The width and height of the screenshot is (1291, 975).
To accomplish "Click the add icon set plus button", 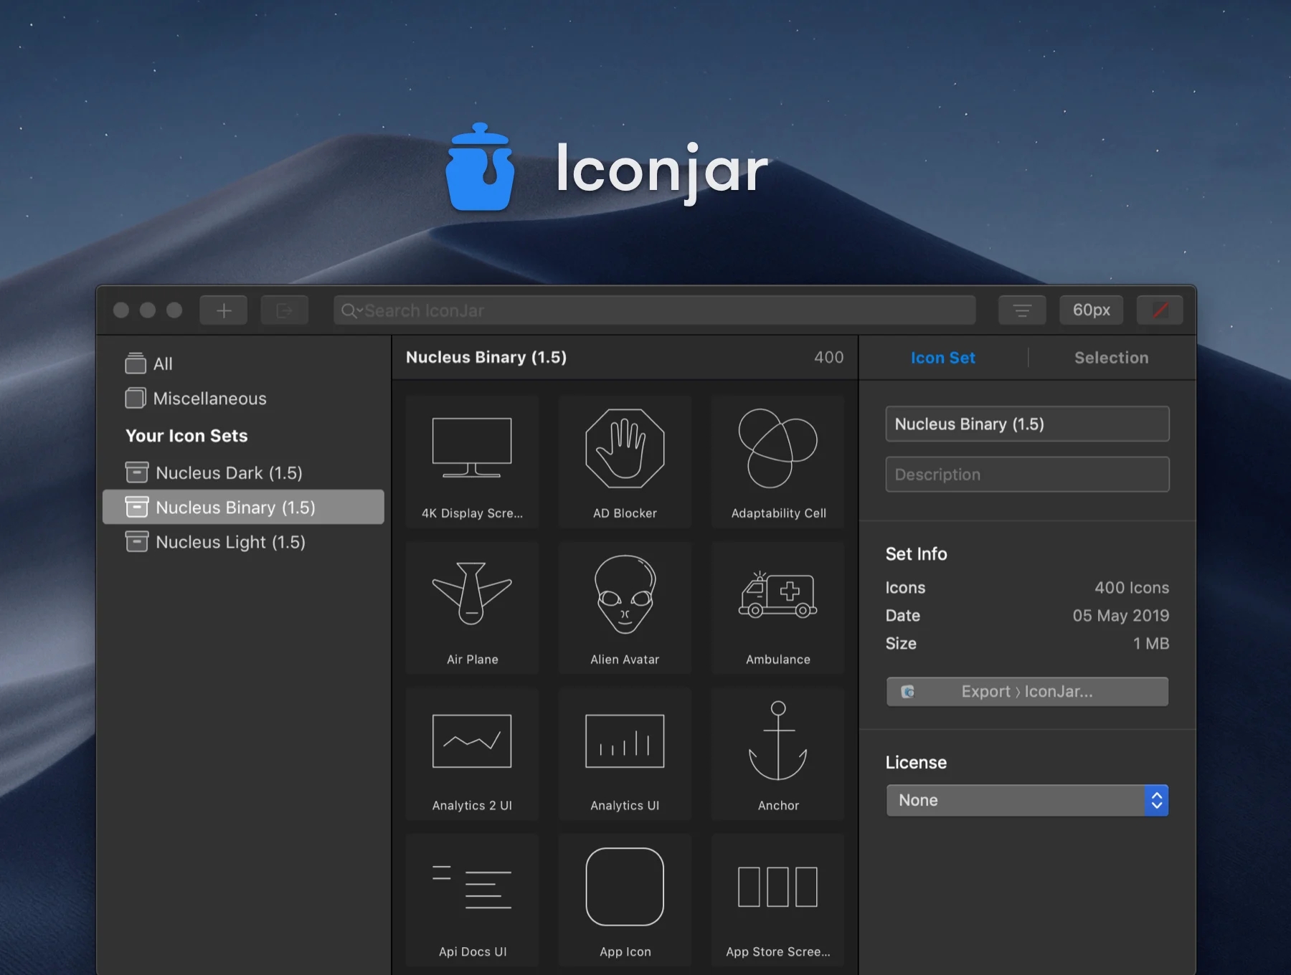I will [224, 310].
